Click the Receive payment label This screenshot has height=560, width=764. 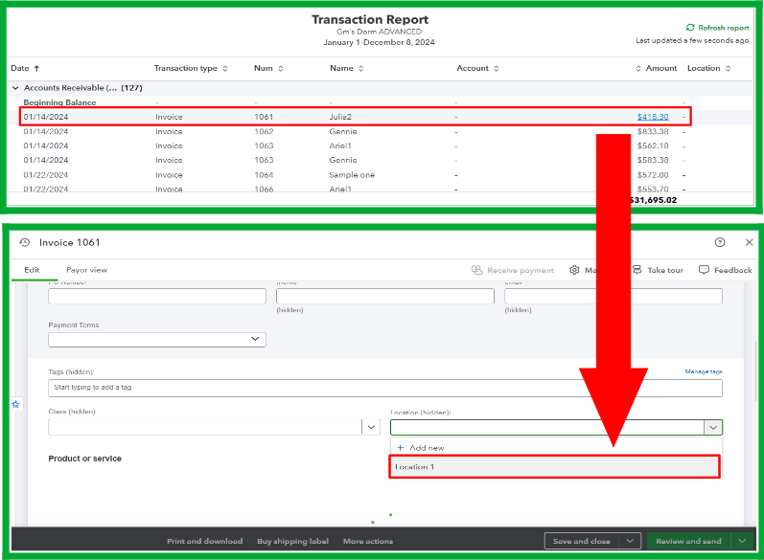[521, 270]
